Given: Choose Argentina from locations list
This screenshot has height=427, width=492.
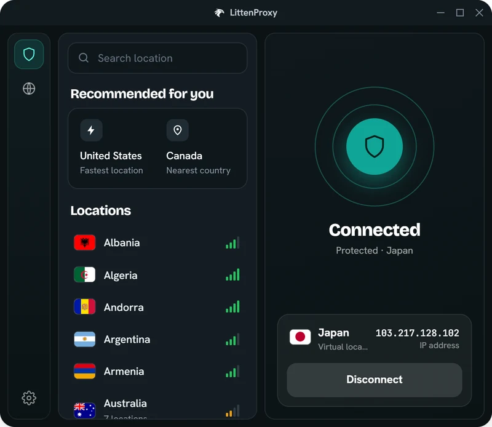Looking at the screenshot, I should [x=157, y=340].
